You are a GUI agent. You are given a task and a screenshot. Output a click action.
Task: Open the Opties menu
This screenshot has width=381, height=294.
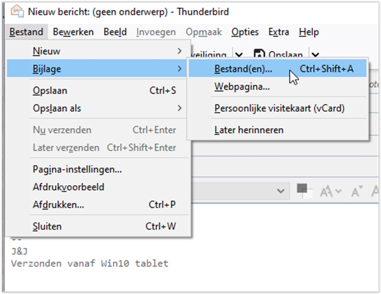pyautogui.click(x=244, y=32)
